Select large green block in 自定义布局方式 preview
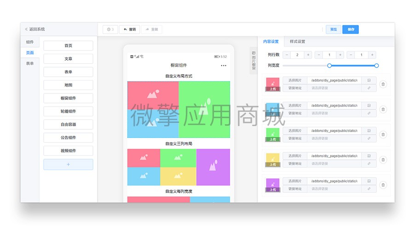 [204, 109]
